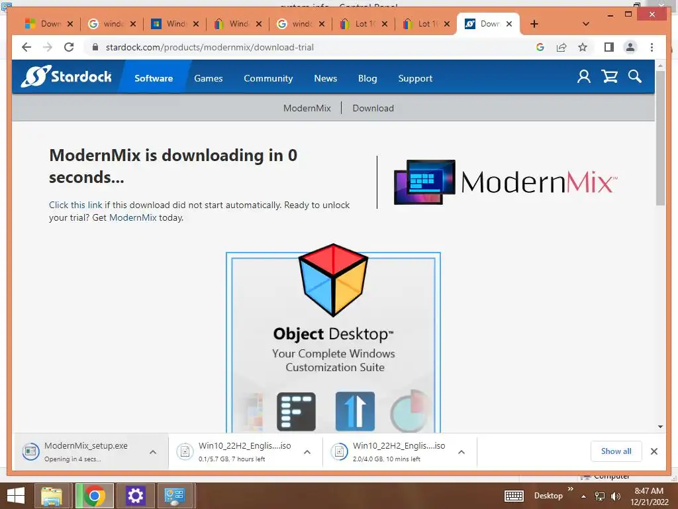
Task: Open the touch keyboard from the taskbar
Action: pos(514,496)
